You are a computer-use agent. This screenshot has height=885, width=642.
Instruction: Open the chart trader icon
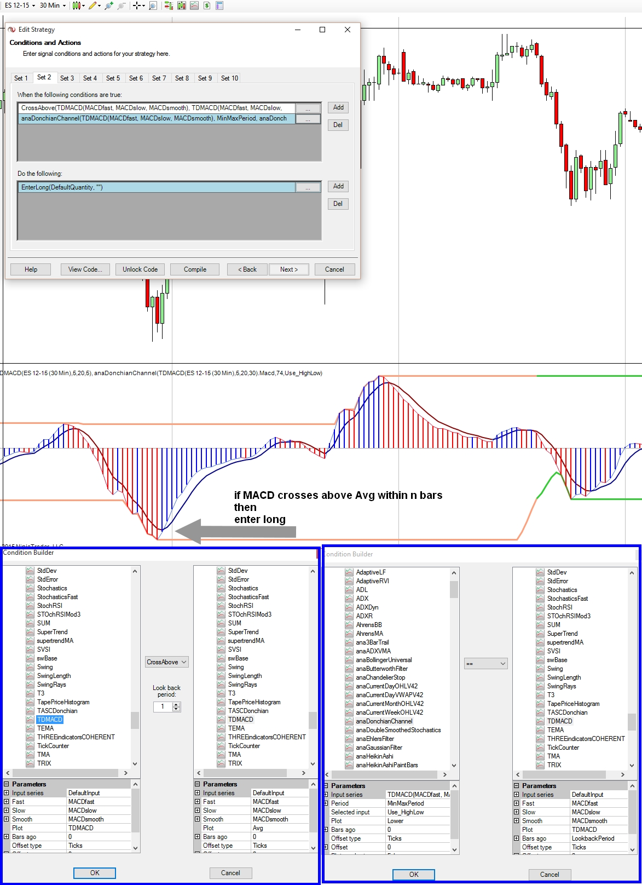[169, 5]
